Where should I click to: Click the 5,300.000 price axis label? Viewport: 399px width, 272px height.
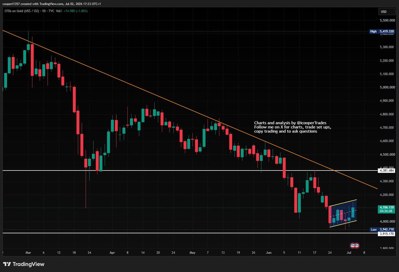click(x=387, y=47)
